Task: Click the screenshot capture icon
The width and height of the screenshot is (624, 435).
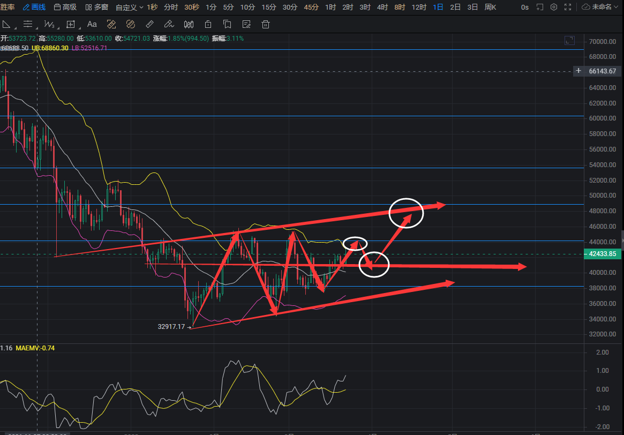Action: pos(539,7)
